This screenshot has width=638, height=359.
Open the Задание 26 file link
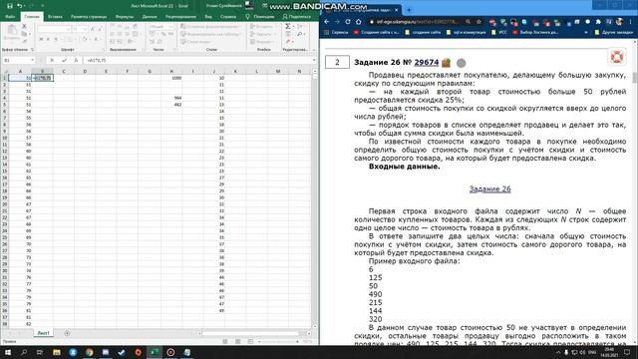click(489, 188)
